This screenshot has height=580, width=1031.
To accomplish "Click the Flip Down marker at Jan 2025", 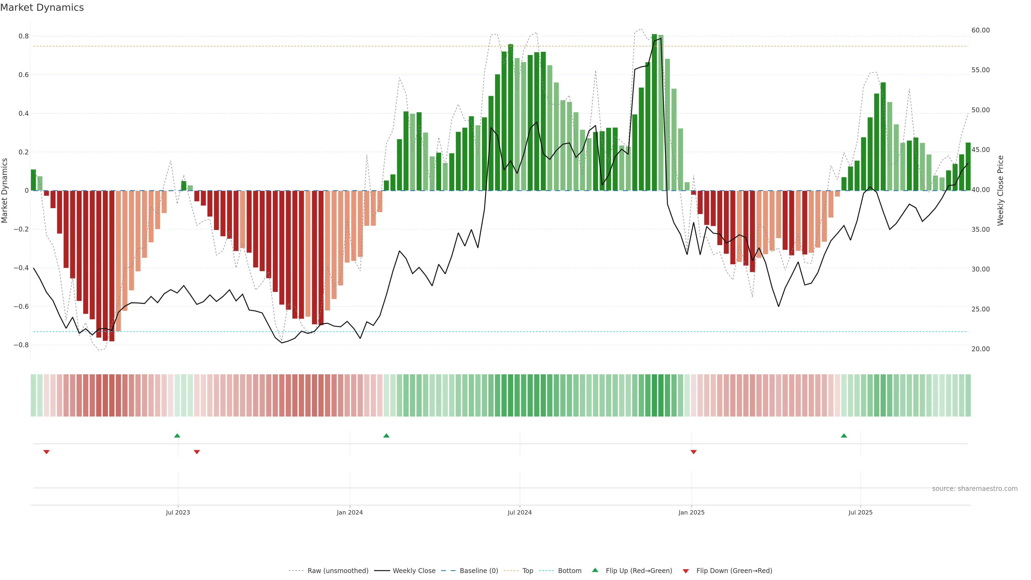I will tap(694, 452).
